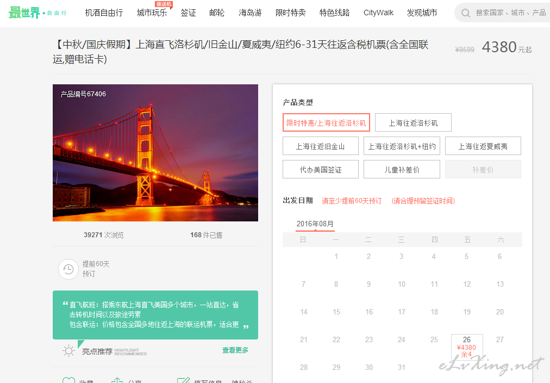
Task: Click the clock icon beside 提前60天预订
Action: tap(68, 269)
